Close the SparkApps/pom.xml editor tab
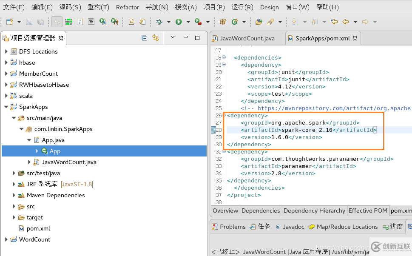This screenshot has width=412, height=256. (355, 38)
